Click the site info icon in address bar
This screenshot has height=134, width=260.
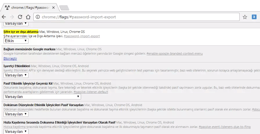pyautogui.click(x=38, y=17)
